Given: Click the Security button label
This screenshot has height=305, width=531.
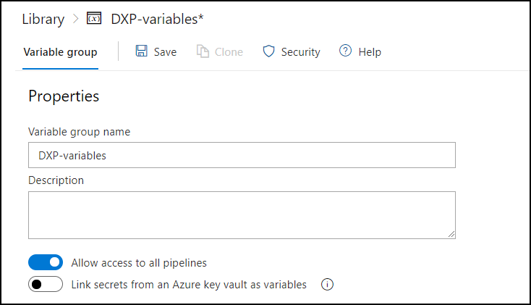Looking at the screenshot, I should (x=300, y=52).
